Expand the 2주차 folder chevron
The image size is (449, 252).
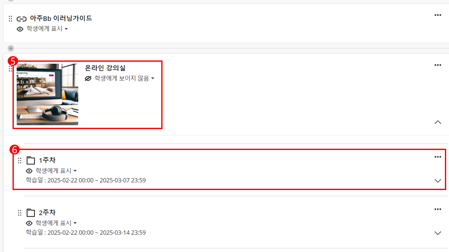coord(438,233)
